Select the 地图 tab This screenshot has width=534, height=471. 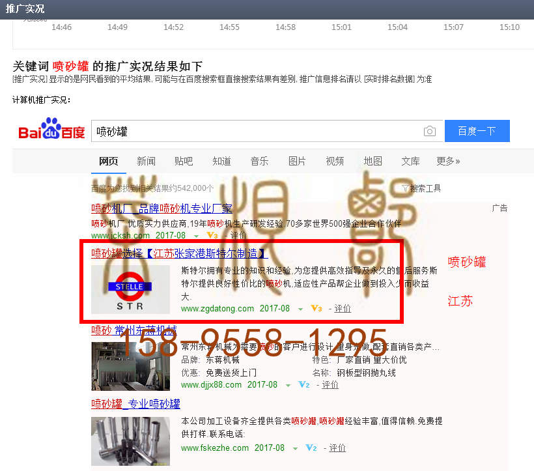click(372, 161)
